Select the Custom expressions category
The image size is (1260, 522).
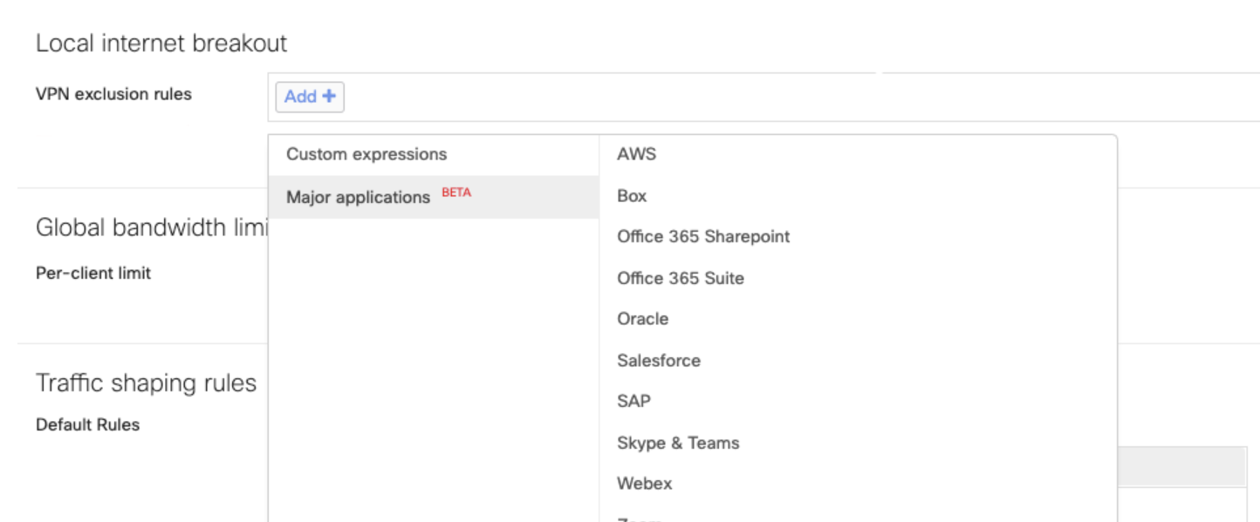(x=366, y=154)
